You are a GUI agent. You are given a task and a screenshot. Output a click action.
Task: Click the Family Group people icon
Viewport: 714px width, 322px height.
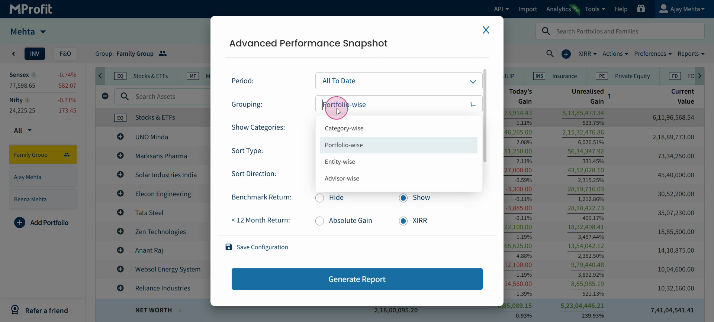[x=163, y=53]
